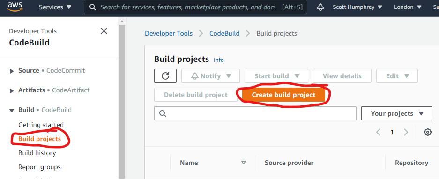Go to next page arrow
This screenshot has height=179, width=439.
pyautogui.click(x=406, y=132)
